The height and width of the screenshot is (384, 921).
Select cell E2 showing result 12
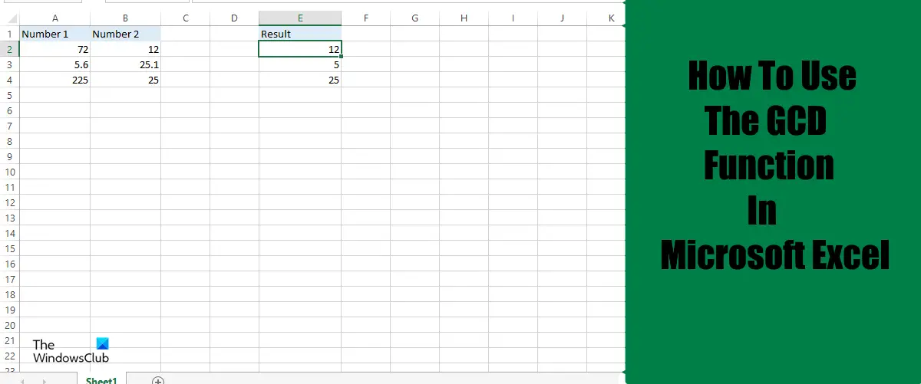(300, 49)
